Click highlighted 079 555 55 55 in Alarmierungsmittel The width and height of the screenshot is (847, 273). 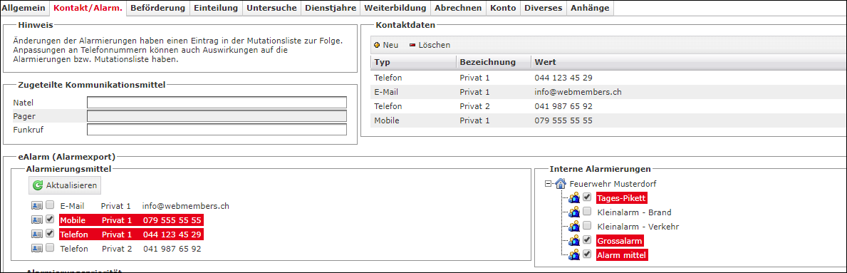(x=172, y=220)
